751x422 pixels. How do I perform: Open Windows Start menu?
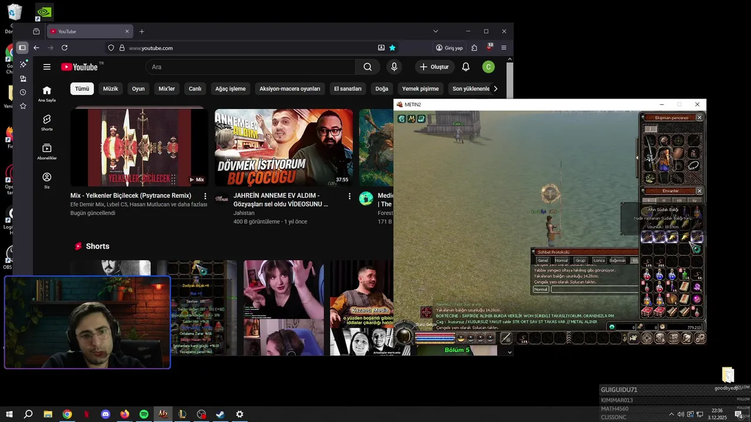coord(9,414)
